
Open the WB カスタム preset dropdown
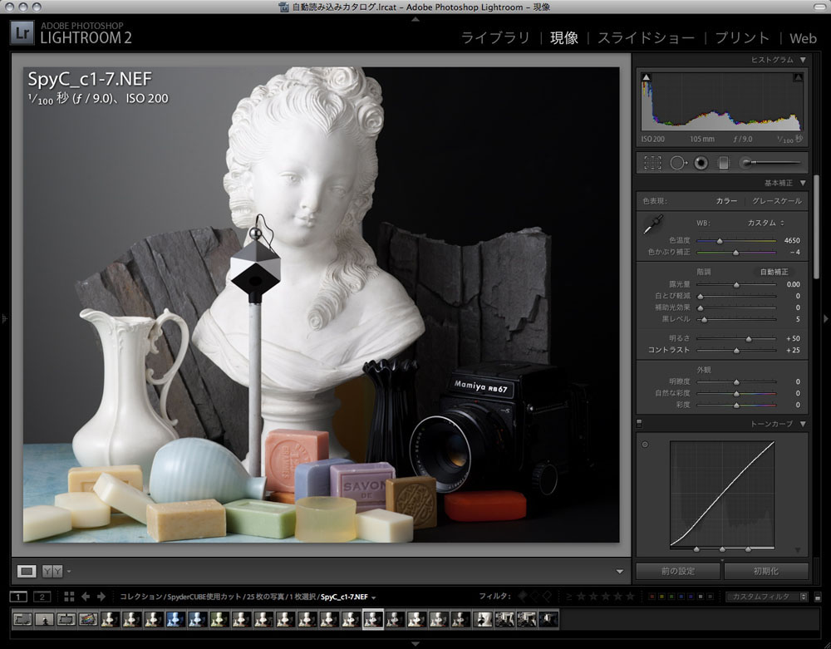tap(766, 223)
